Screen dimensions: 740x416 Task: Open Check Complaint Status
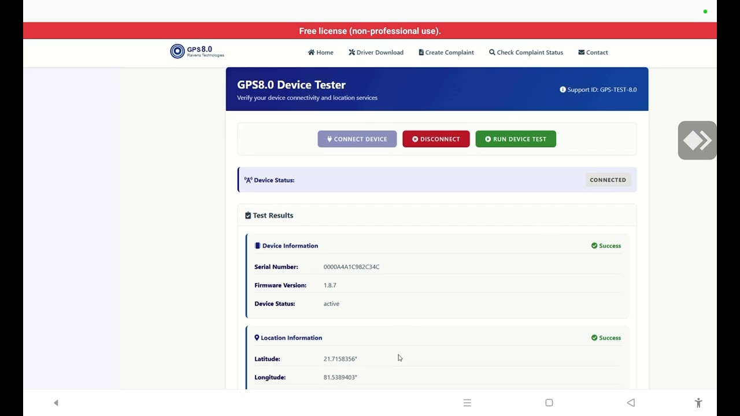526,53
